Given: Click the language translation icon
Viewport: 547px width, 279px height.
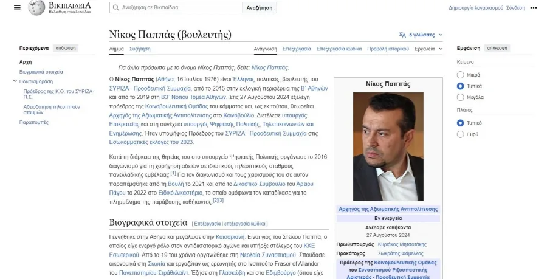Looking at the screenshot, I should [x=402, y=35].
